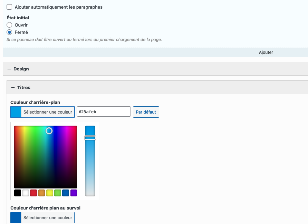This screenshot has width=308, height=224.
Task: Pick the green palette swatch
Action: (58, 193)
